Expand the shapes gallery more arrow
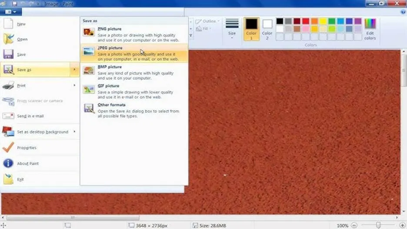Screen dimensions: 407x229 pos(191,35)
